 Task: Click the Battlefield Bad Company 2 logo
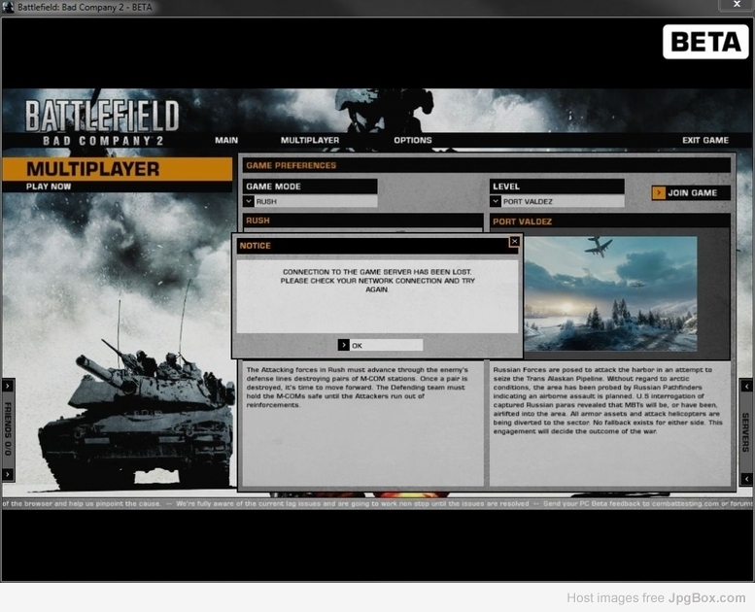point(102,122)
